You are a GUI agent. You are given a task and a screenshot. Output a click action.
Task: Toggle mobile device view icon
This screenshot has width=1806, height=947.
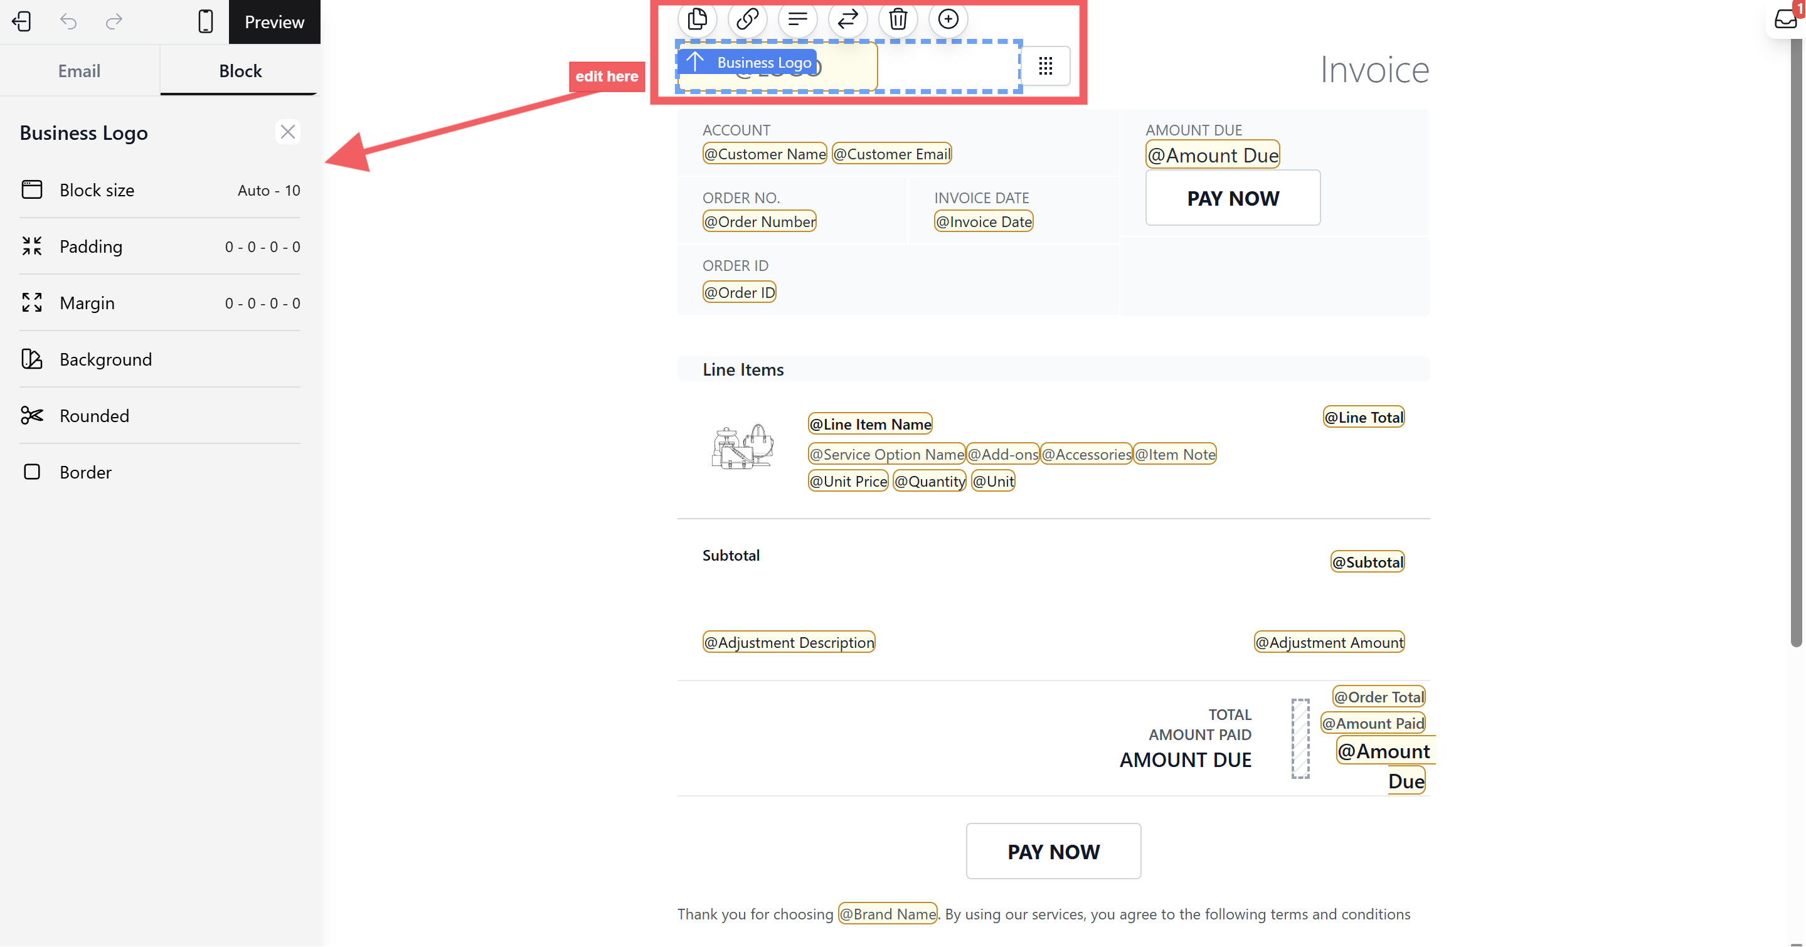205,22
